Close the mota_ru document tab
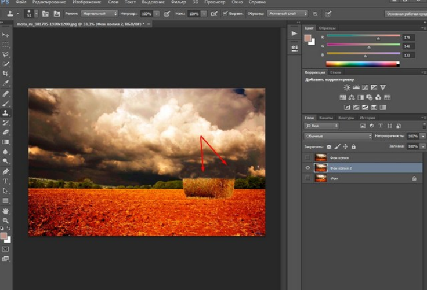427x290 pixels. 149,24
